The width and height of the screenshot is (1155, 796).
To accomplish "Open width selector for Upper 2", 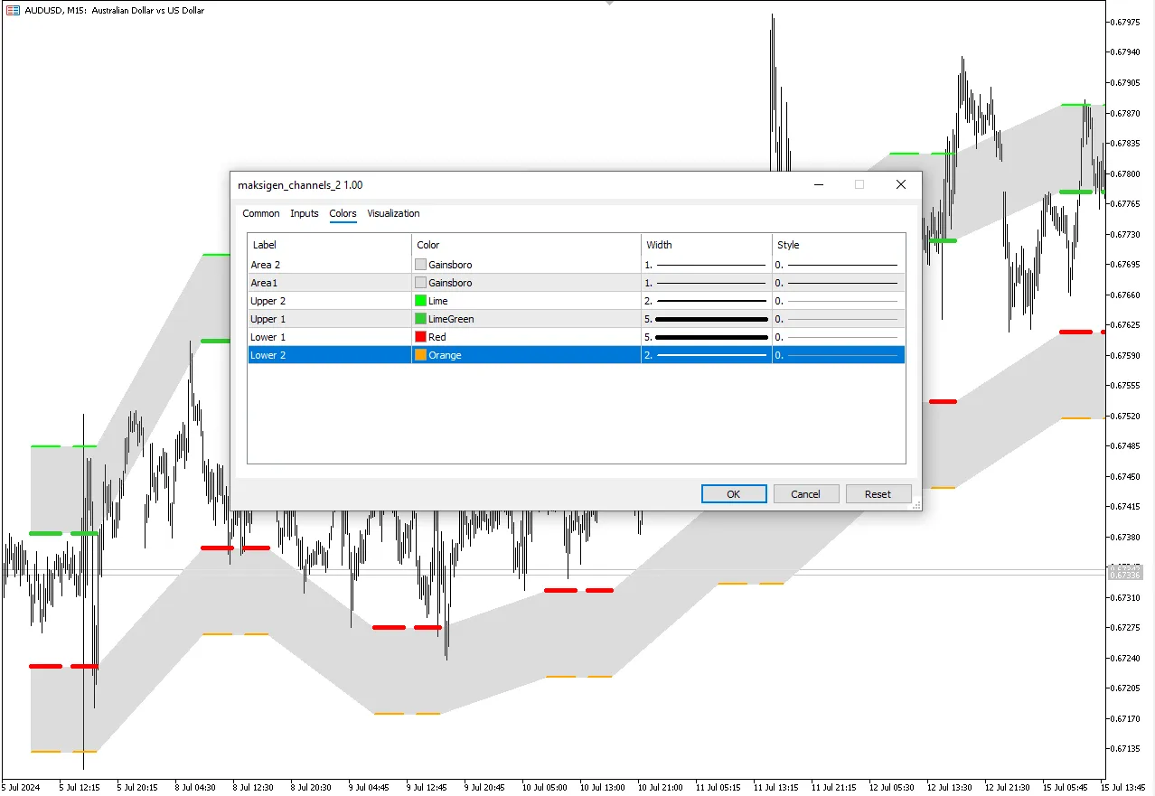I will click(707, 301).
